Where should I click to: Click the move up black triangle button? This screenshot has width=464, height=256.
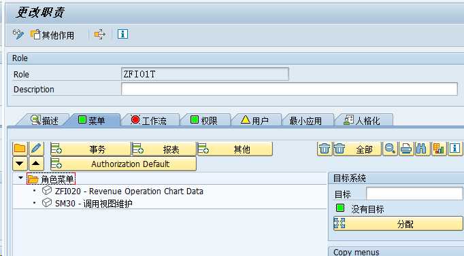pyautogui.click(x=36, y=163)
